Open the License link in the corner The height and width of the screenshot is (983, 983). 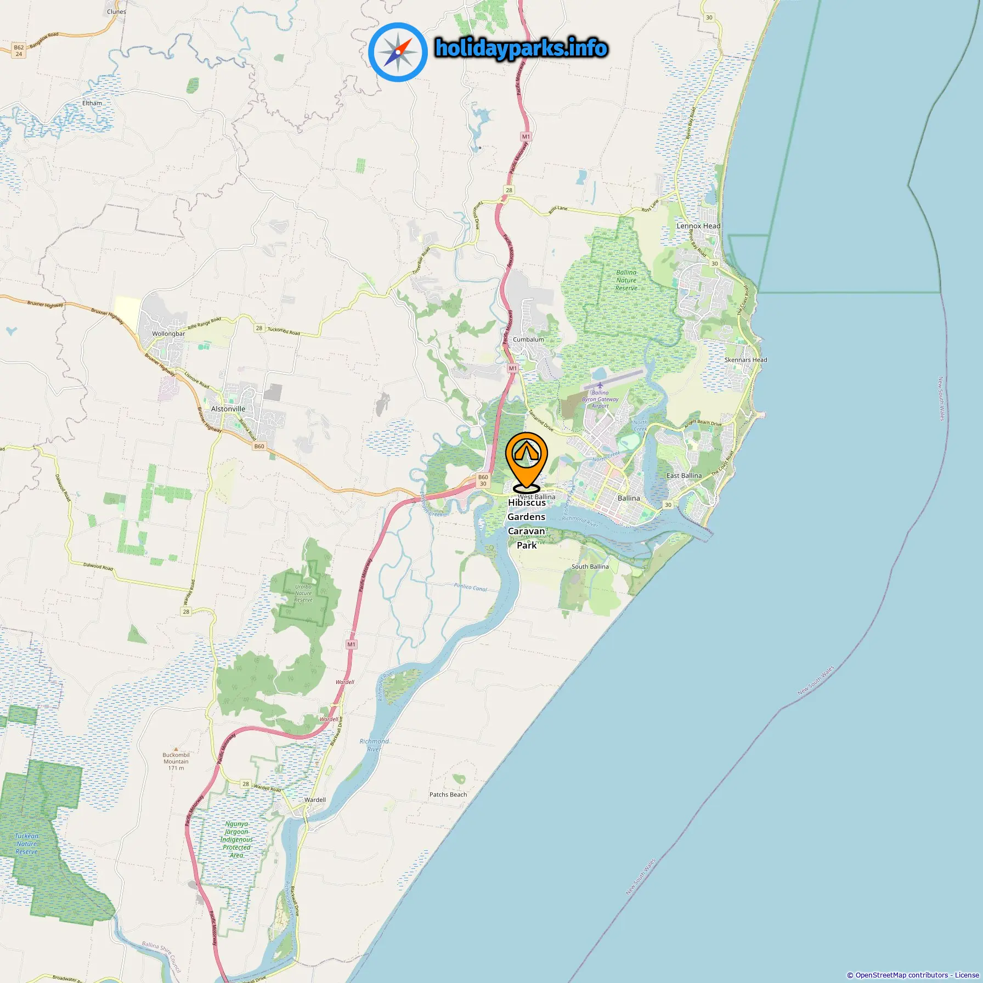967,975
